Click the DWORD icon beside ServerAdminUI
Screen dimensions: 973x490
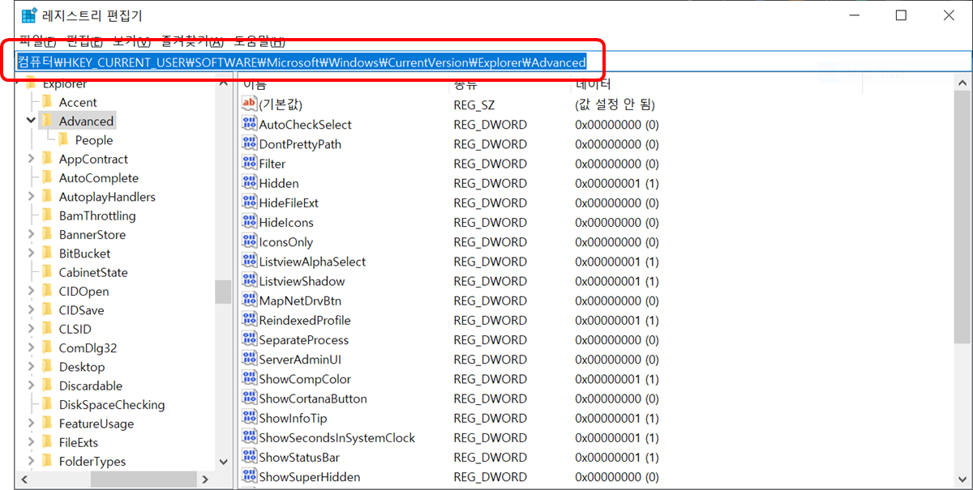coord(249,359)
